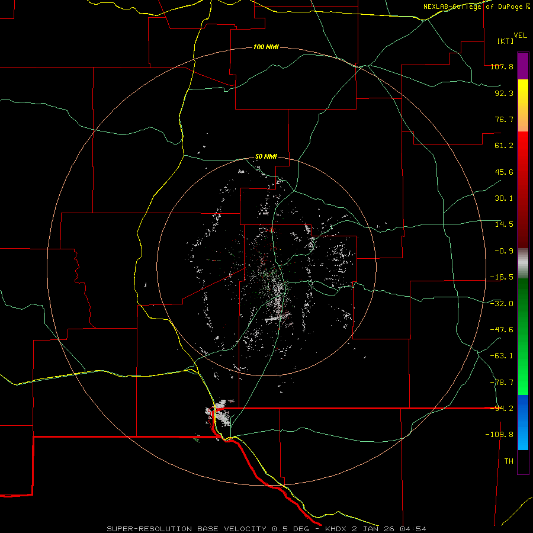Click the -63.1 velocity scale value
Screen dimensions: 533x533
tap(502, 356)
